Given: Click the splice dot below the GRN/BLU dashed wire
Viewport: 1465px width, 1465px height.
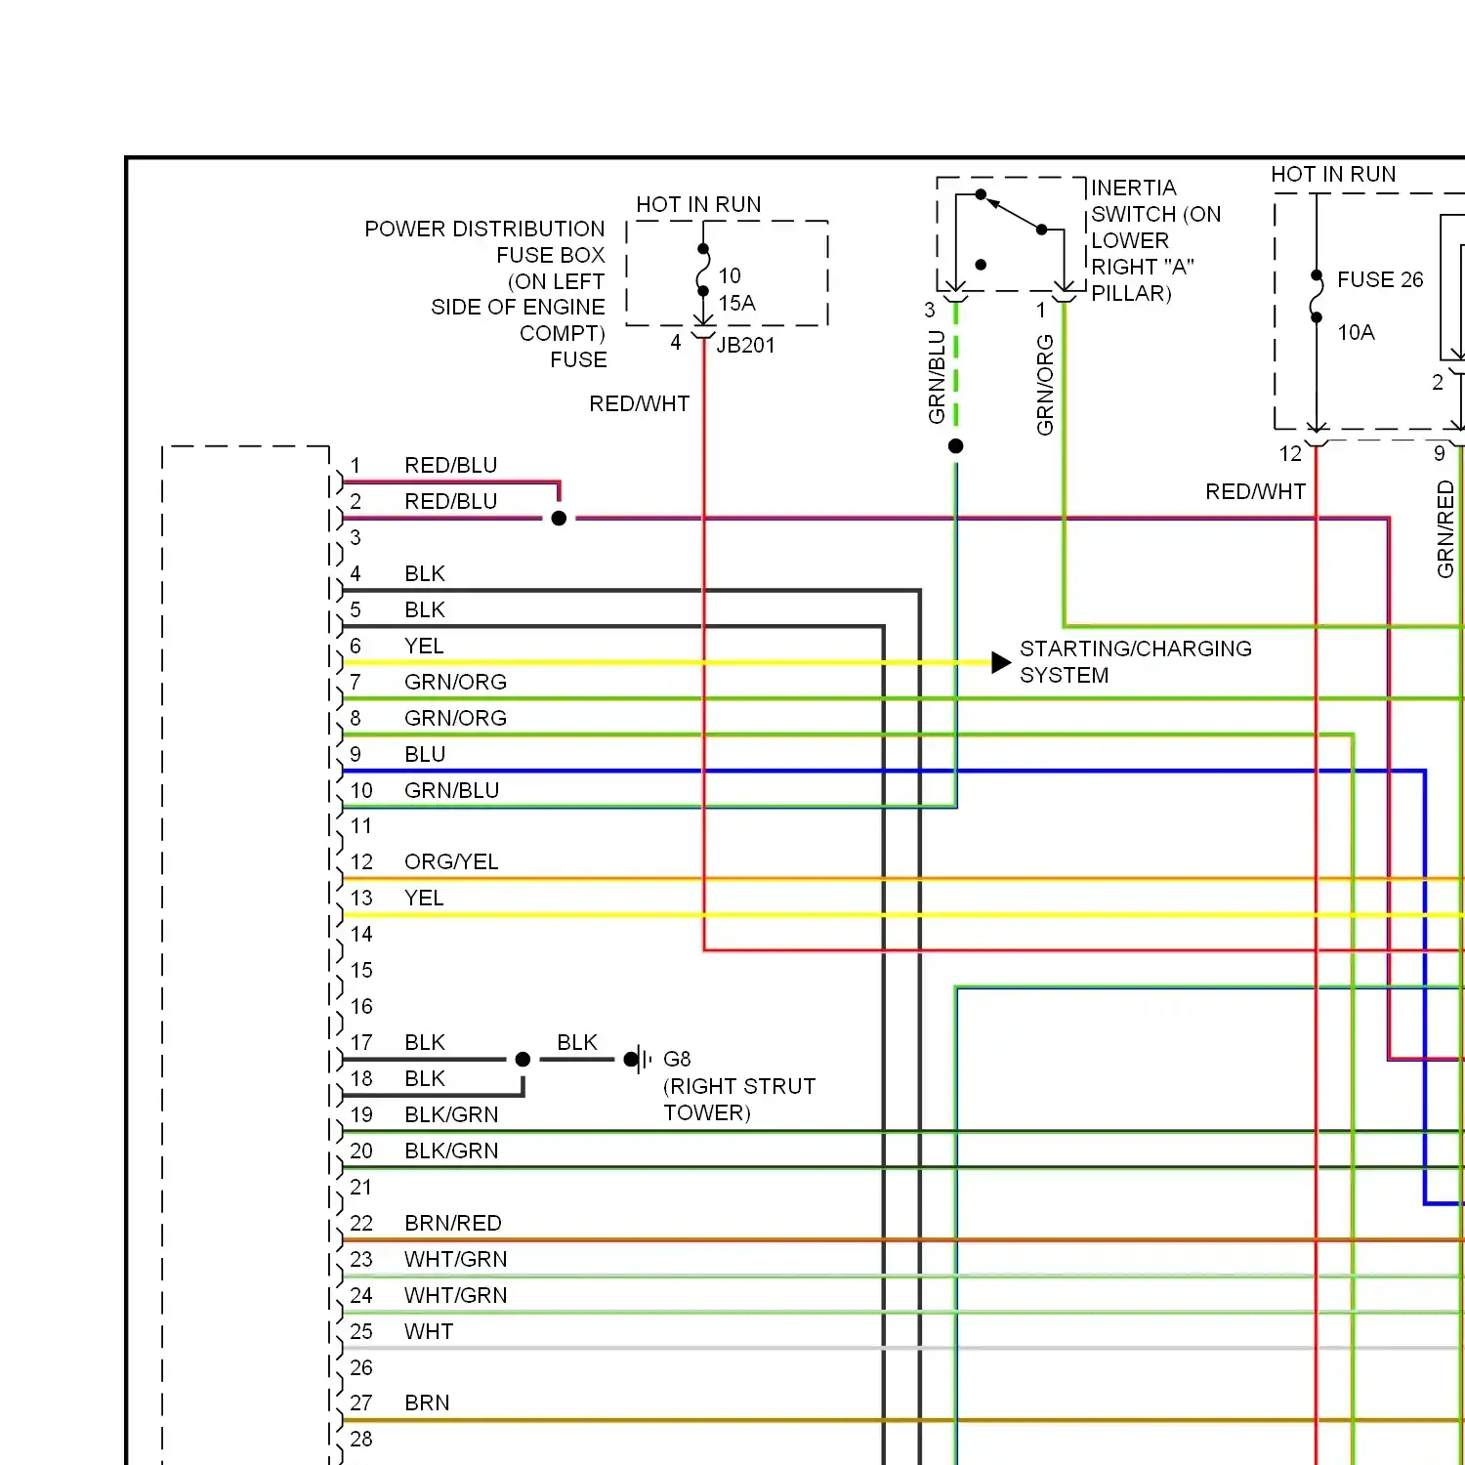Looking at the screenshot, I should pyautogui.click(x=956, y=446).
